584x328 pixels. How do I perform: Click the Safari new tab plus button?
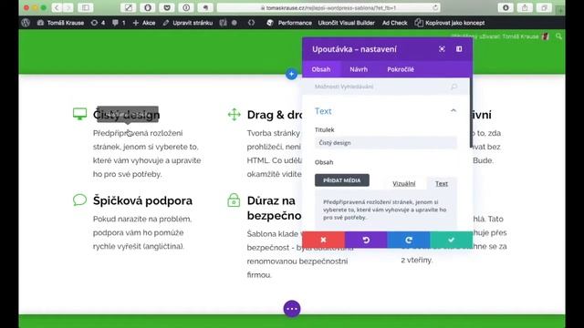coord(560,10)
